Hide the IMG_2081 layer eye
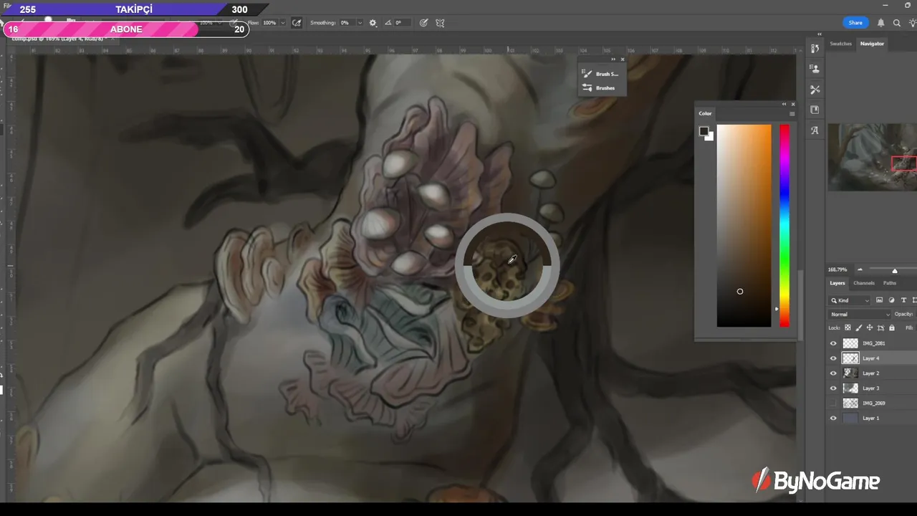 pos(832,343)
